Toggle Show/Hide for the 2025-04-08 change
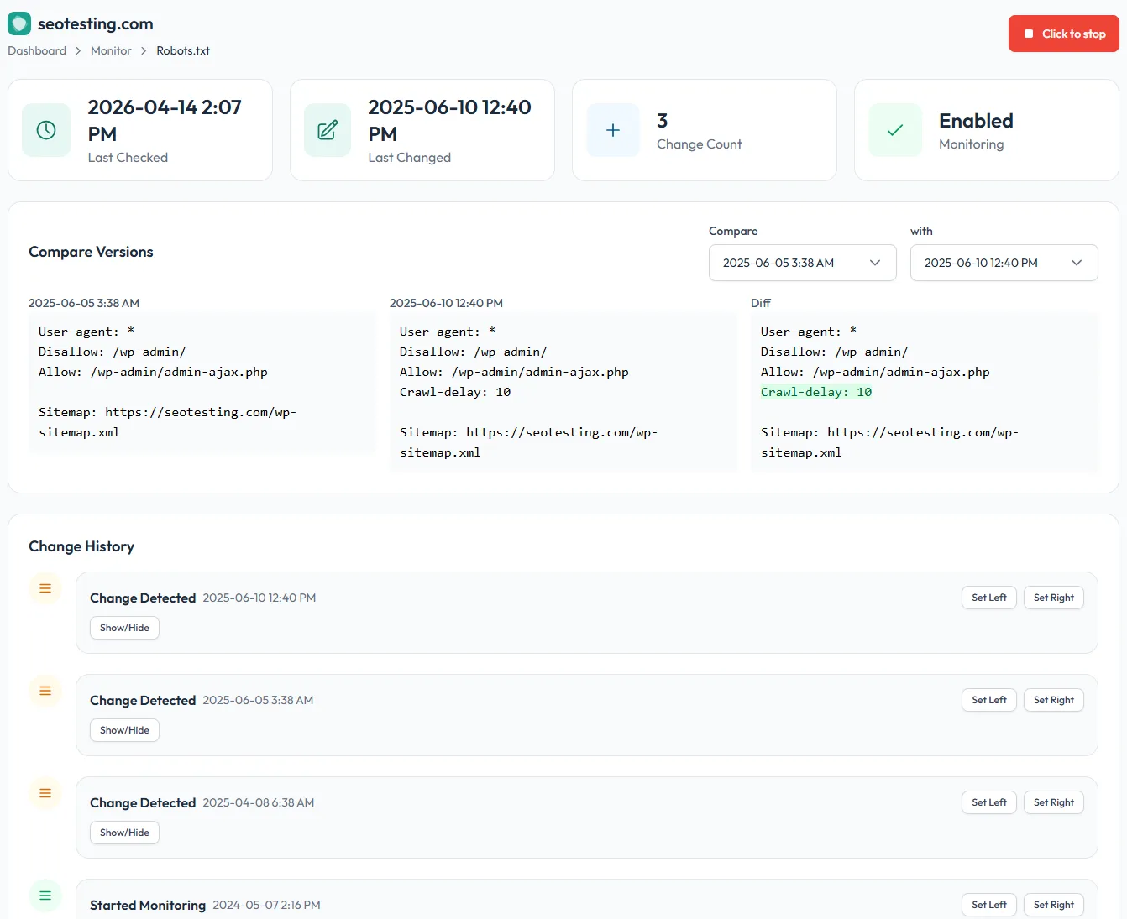This screenshot has width=1127, height=919. pyautogui.click(x=123, y=832)
